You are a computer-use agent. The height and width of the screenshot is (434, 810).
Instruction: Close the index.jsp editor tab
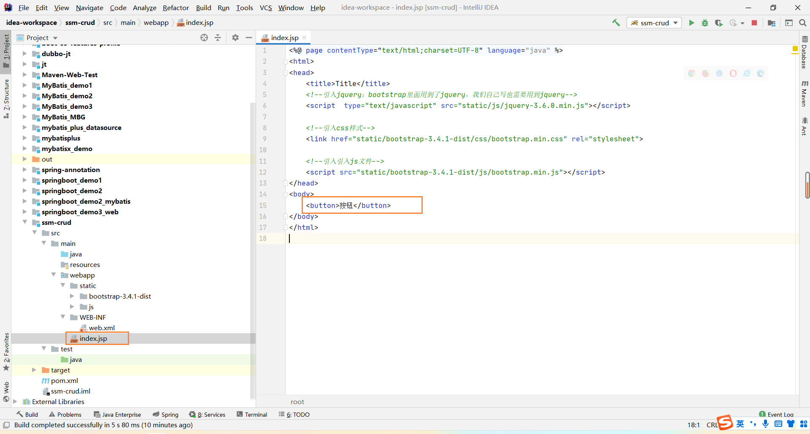pyautogui.click(x=304, y=38)
